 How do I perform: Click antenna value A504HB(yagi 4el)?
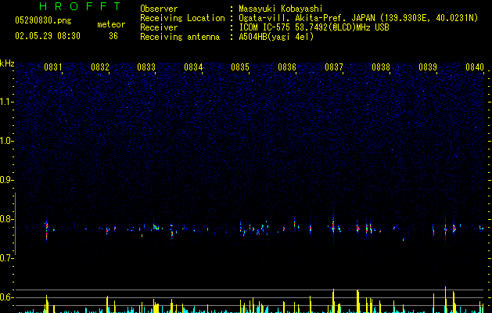(276, 37)
